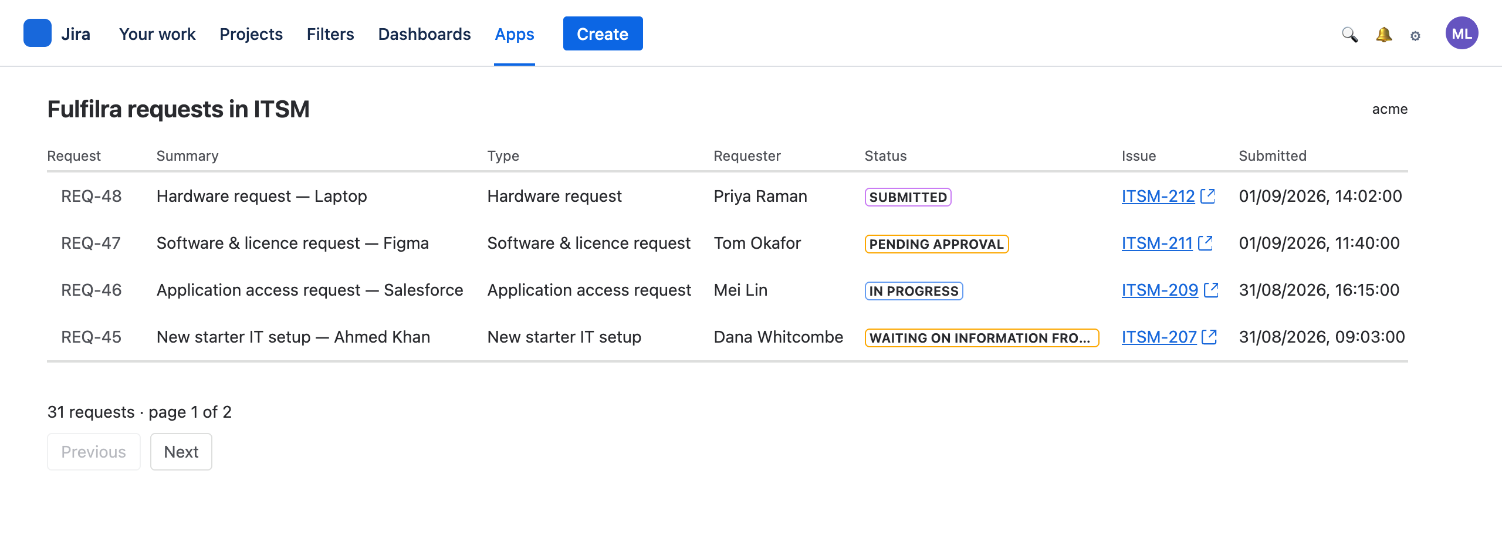1502x555 pixels.
Task: Click the external-link icon next to ITSM-212
Action: pos(1207,196)
